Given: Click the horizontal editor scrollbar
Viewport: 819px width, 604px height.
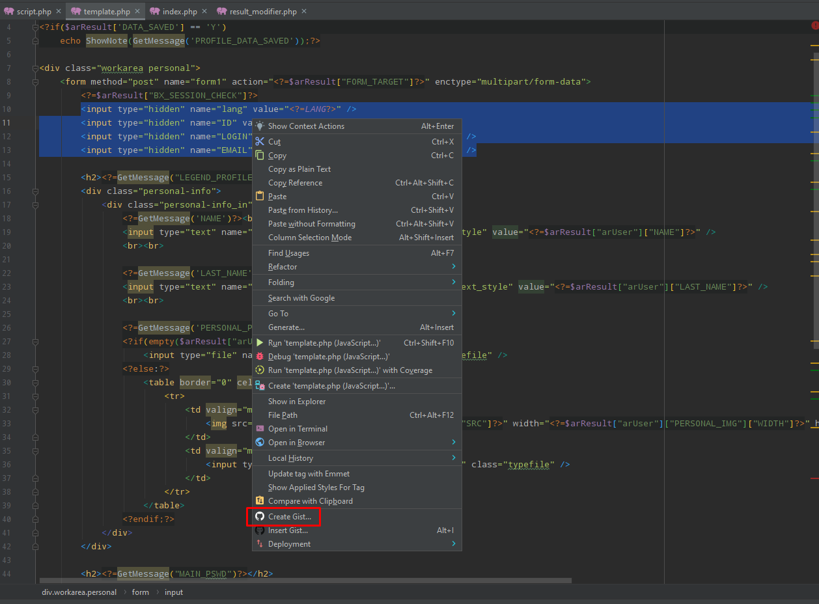Looking at the screenshot, I should coord(305,581).
